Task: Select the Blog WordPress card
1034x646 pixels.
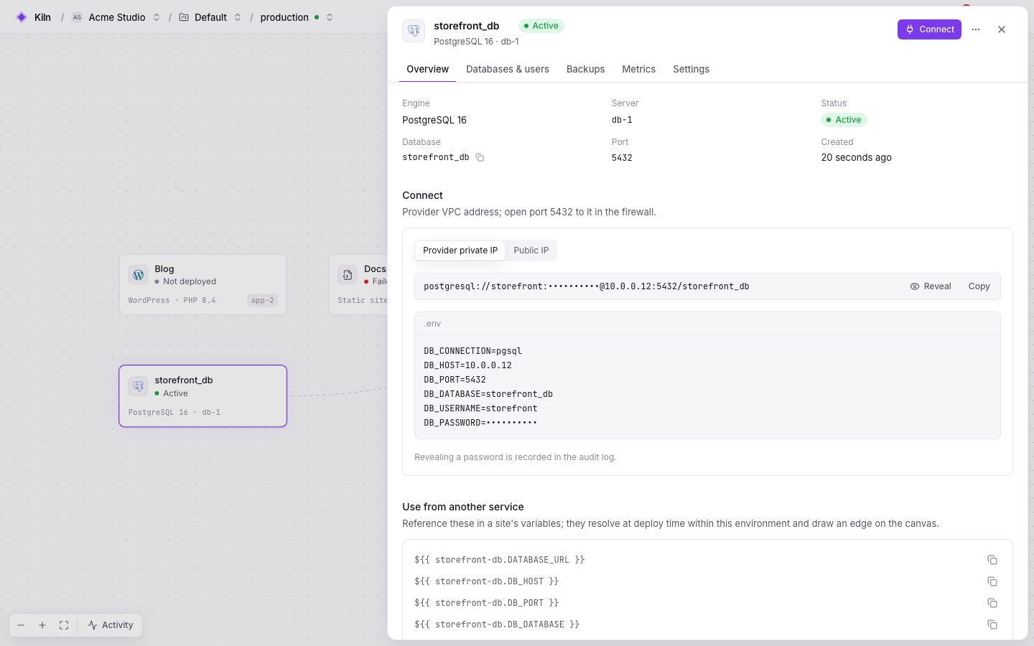Action: tap(202, 284)
